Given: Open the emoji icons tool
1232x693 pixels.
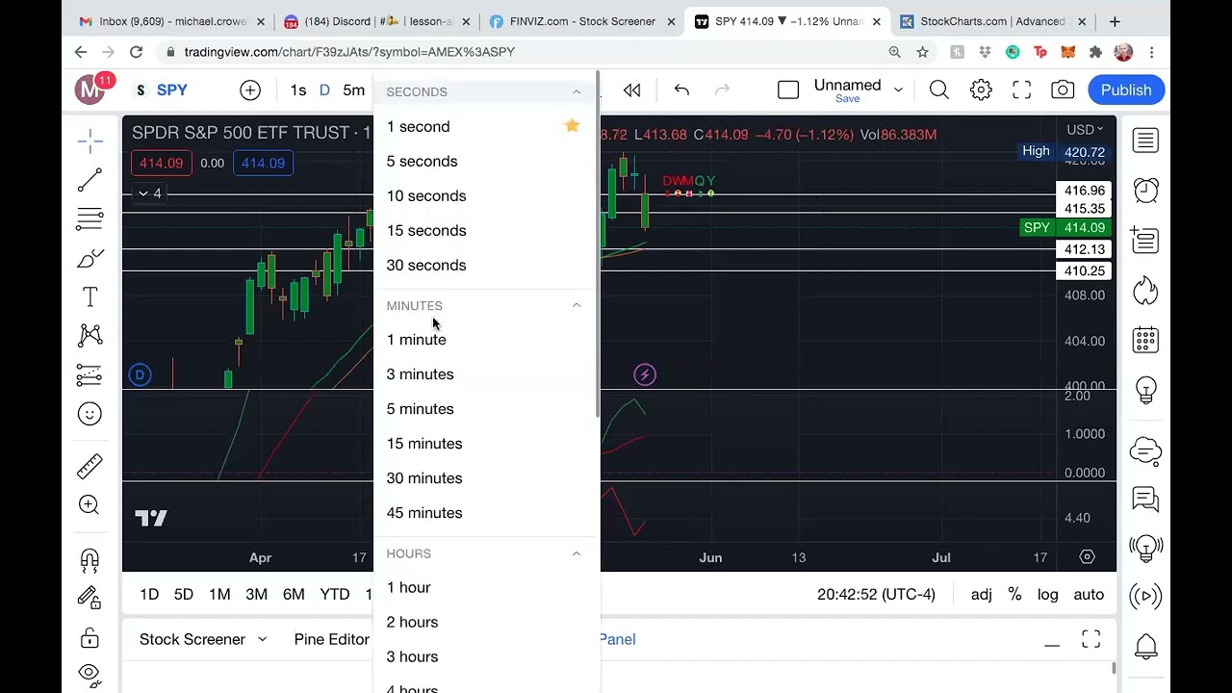Looking at the screenshot, I should [90, 414].
